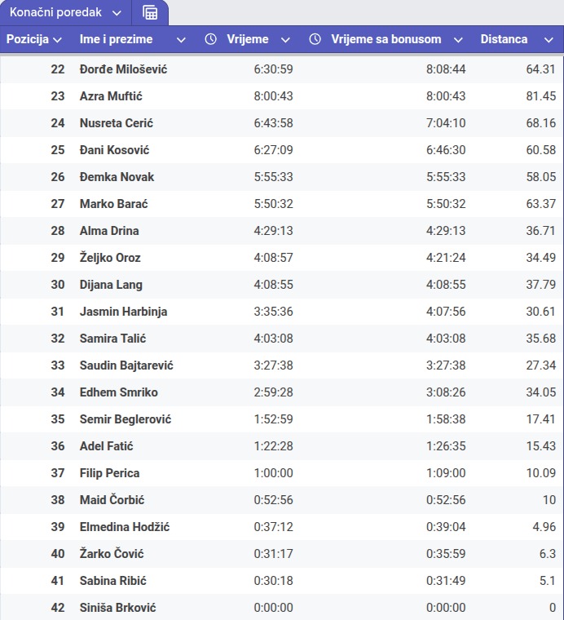Sort by the Pozicija column header
564x620 pixels.
(x=28, y=39)
